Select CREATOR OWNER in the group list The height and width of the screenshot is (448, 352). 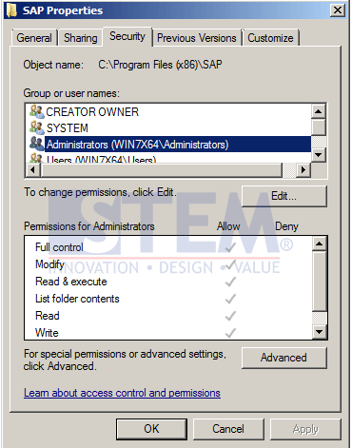(x=92, y=112)
